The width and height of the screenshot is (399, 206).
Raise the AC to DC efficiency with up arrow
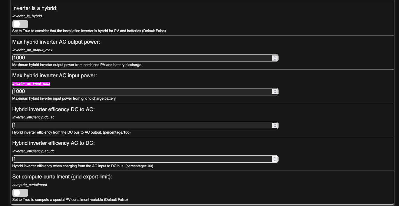(275, 158)
